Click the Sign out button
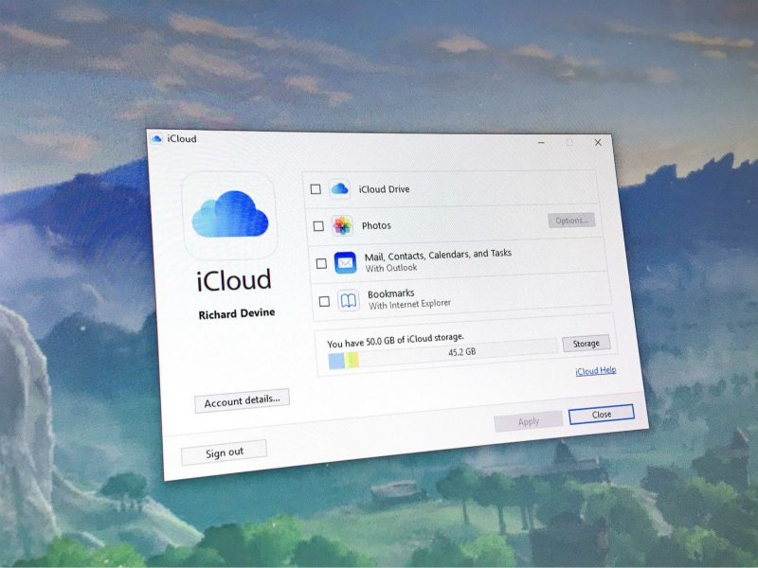 224,453
